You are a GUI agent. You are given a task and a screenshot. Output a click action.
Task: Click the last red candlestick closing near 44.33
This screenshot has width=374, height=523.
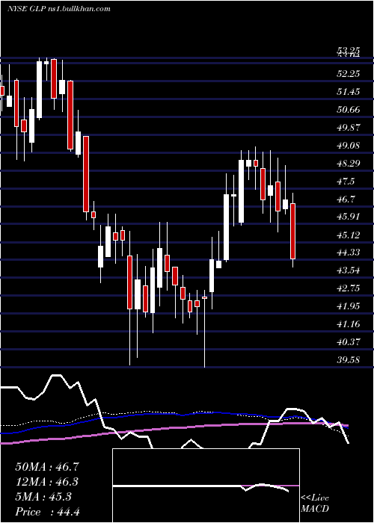[293, 231]
